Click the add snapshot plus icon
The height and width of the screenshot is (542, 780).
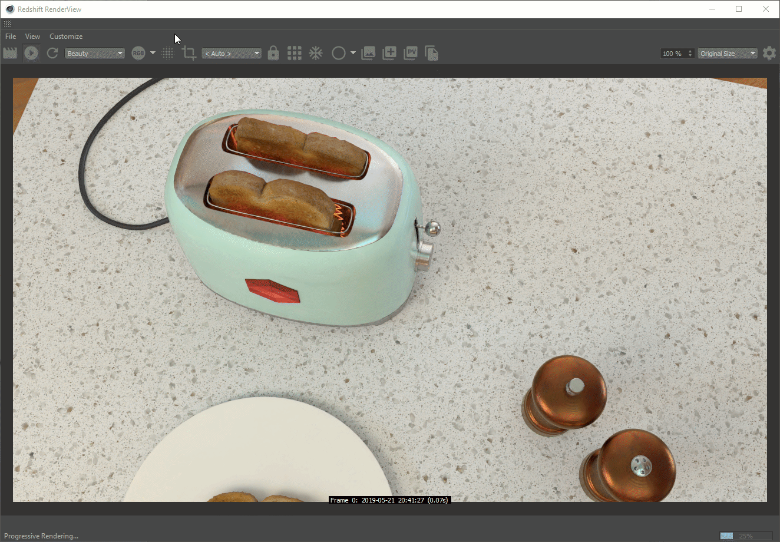[389, 53]
